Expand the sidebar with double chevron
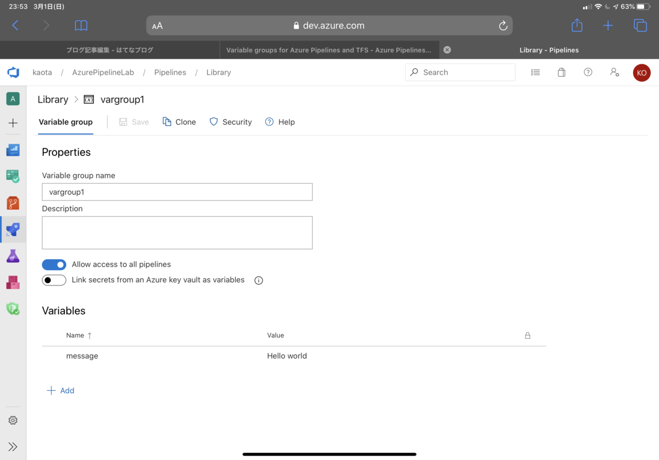 [13, 447]
